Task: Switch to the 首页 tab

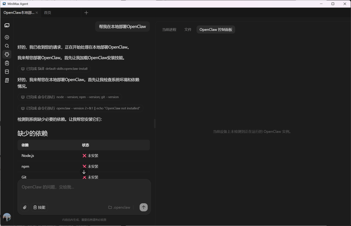Action: point(47,13)
